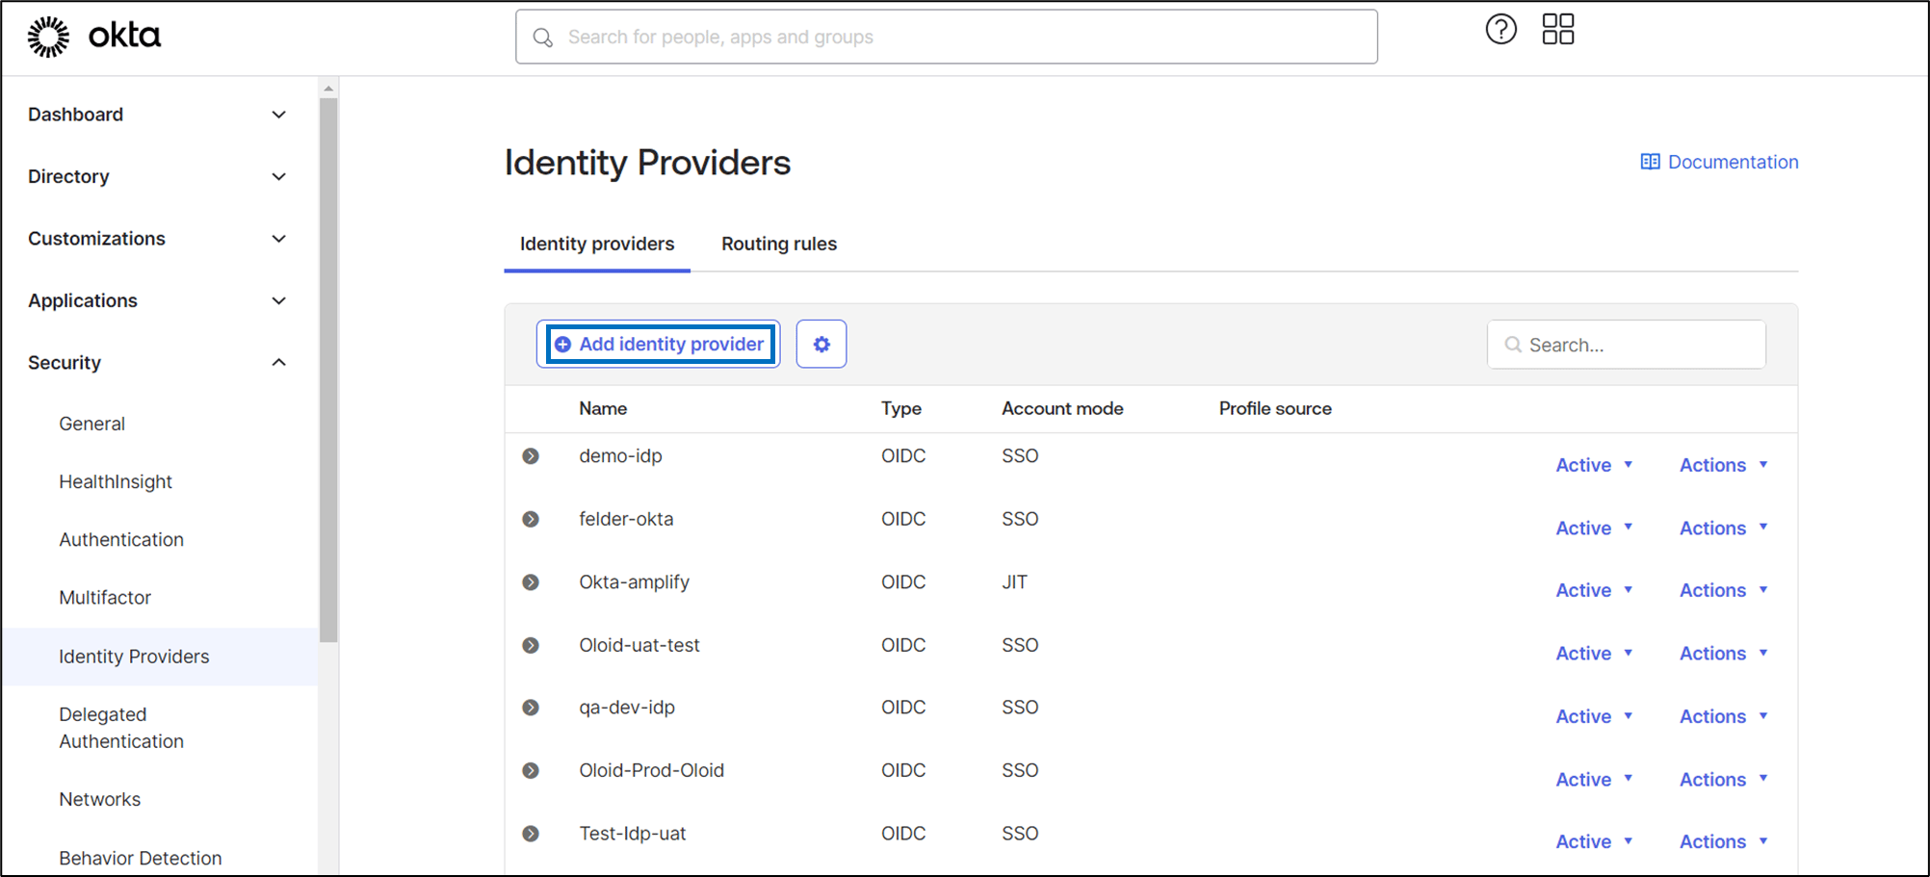Open HealthInsight in the sidebar
Viewport: 1930px width, 877px height.
(116, 481)
